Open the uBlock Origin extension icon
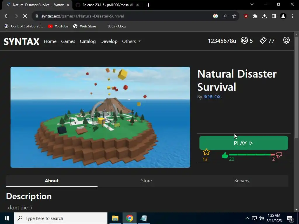 coord(246,16)
